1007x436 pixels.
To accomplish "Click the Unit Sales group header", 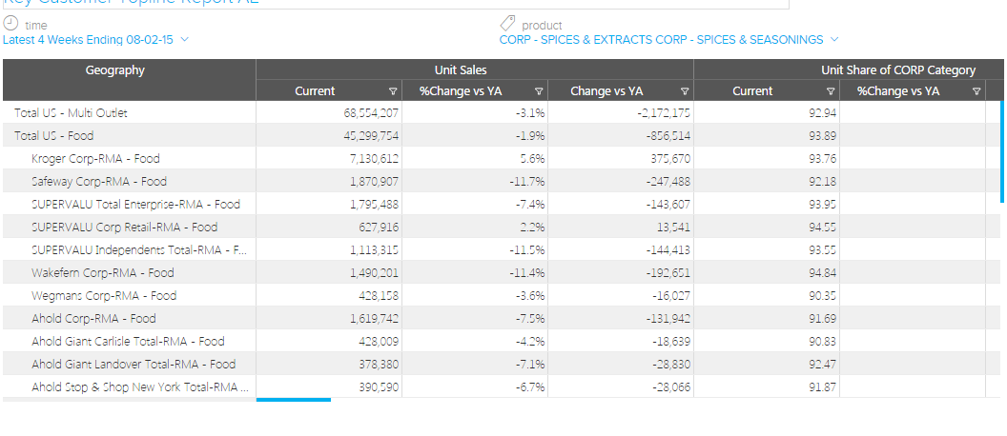I will click(475, 70).
